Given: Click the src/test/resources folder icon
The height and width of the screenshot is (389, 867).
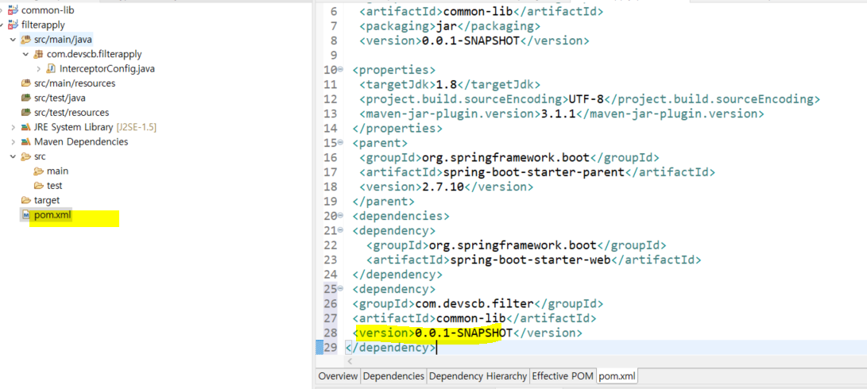Looking at the screenshot, I should coord(25,112).
